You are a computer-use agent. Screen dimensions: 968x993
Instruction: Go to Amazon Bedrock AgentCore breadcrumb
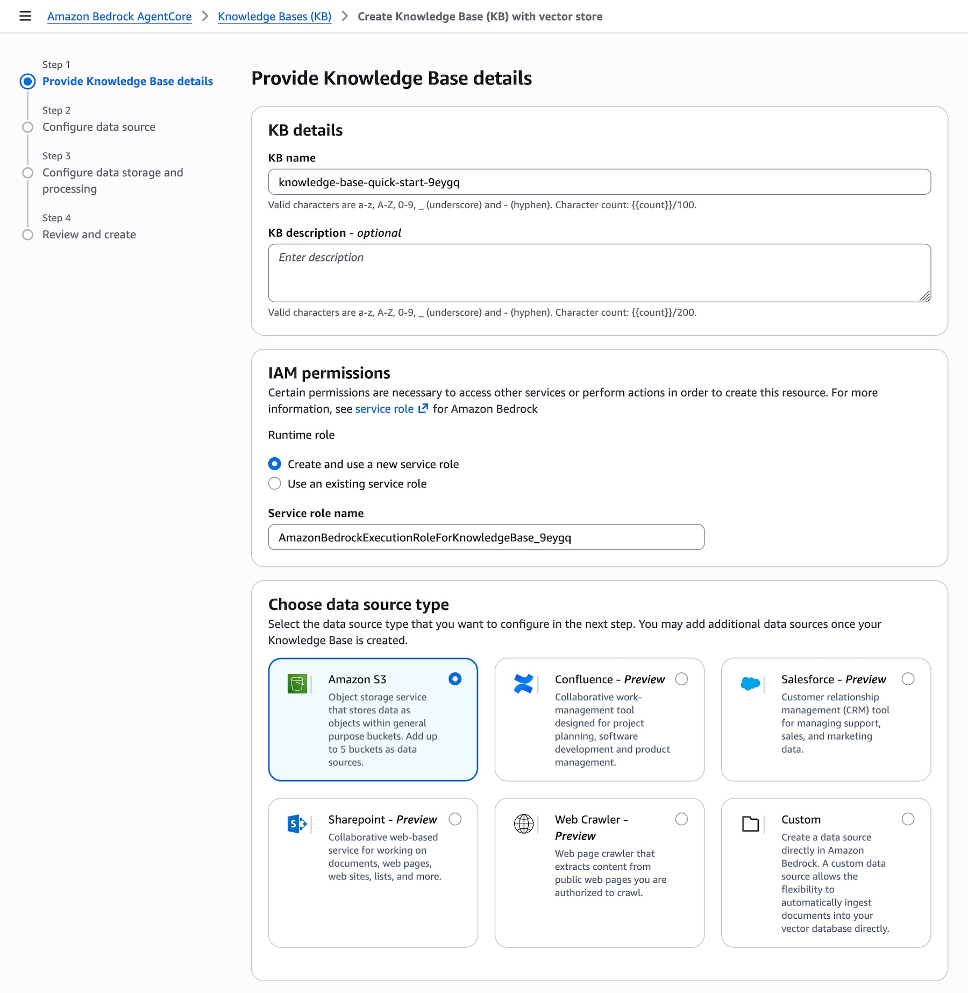tap(119, 16)
